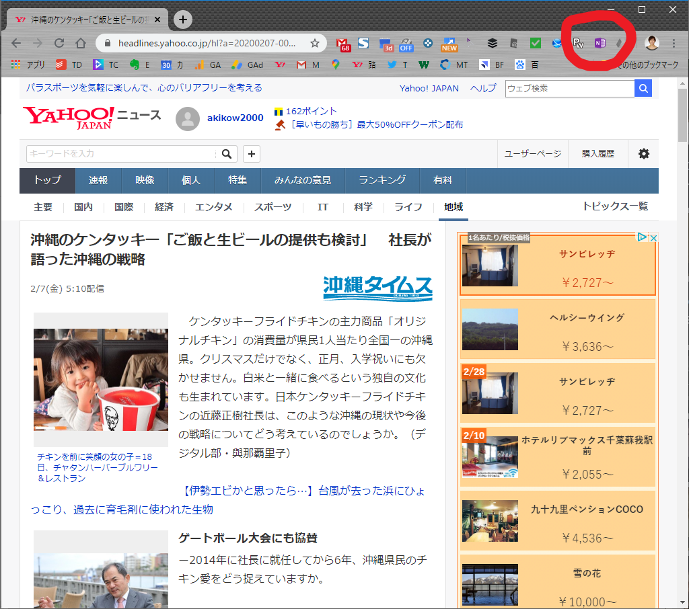Bookmark this page with the star icon

[x=314, y=43]
